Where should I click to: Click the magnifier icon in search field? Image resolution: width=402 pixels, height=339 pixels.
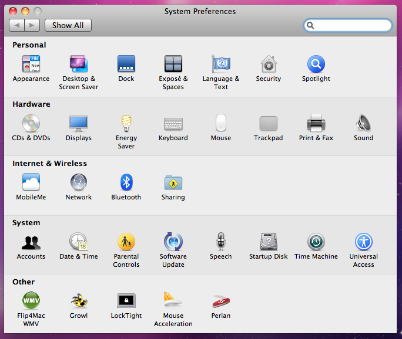310,25
